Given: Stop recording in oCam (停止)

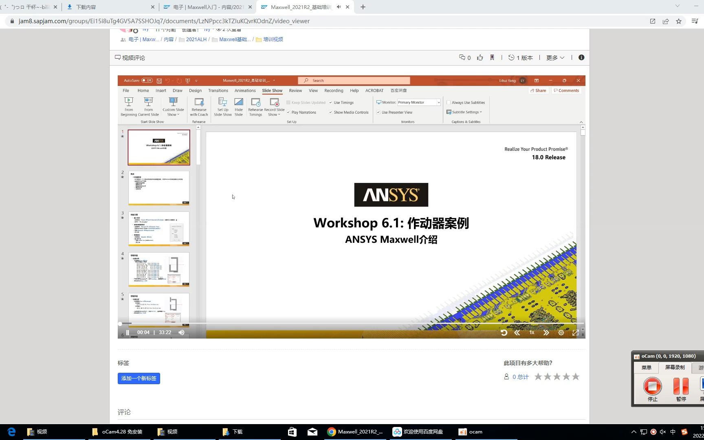Looking at the screenshot, I should [x=653, y=389].
